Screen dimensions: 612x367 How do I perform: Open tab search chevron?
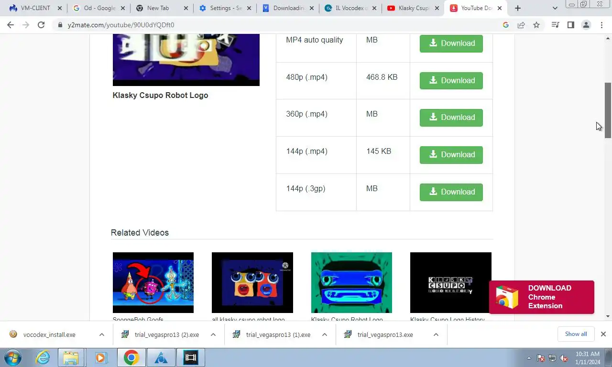click(555, 8)
